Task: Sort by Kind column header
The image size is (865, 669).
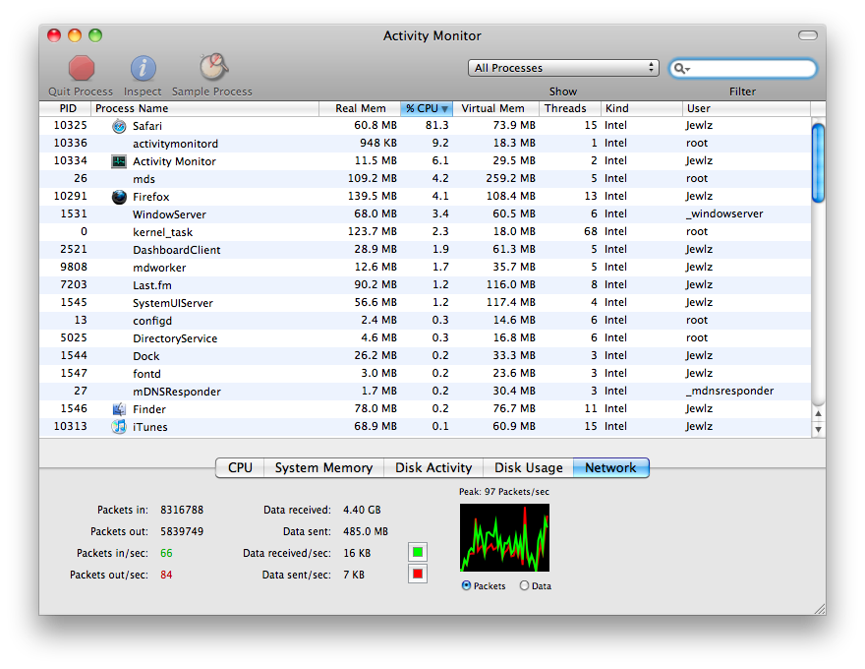Action: tap(642, 108)
